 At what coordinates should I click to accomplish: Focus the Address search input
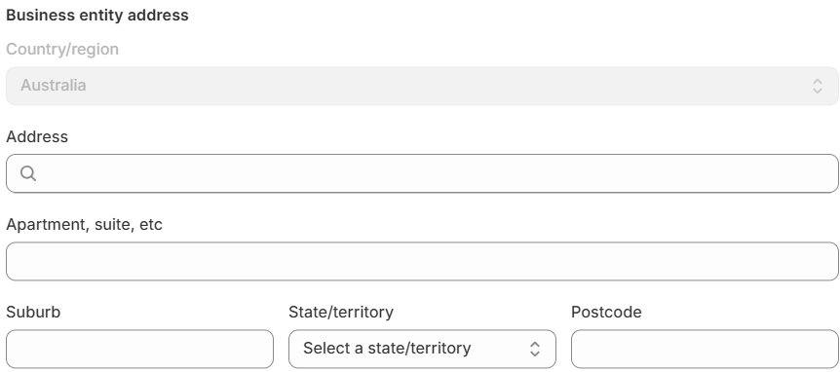(422, 173)
